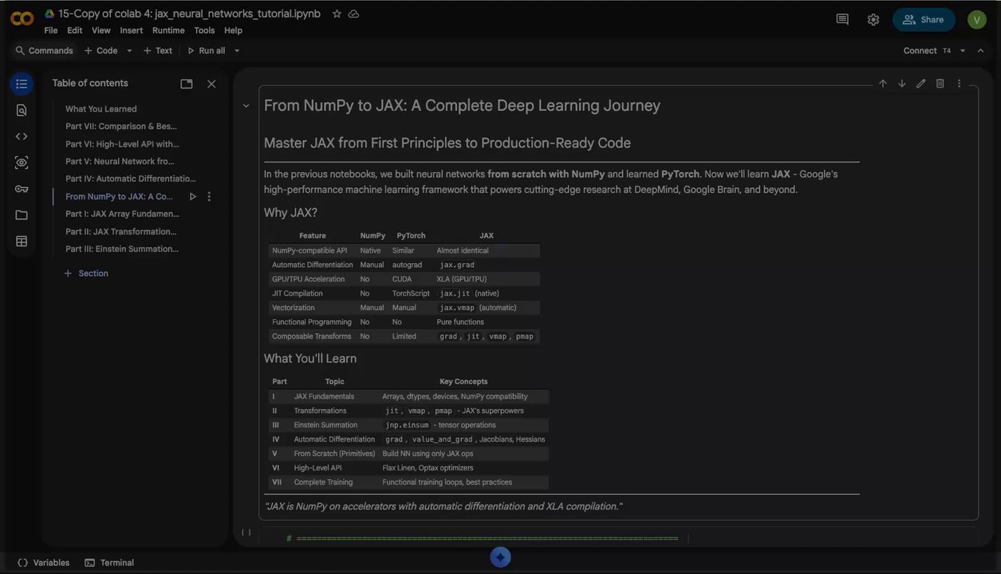Jump to Part I: JAX Array Fundamentals

(x=122, y=214)
